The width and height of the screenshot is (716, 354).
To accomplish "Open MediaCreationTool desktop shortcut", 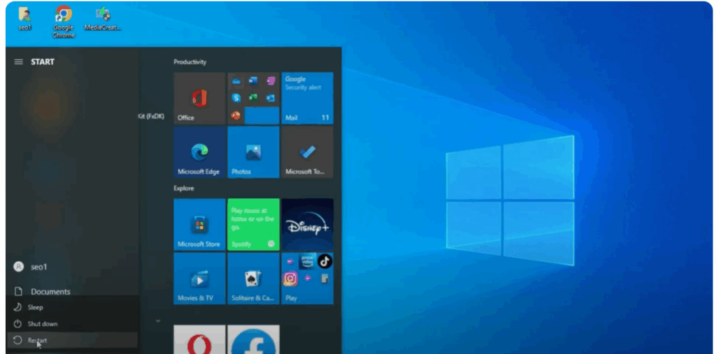I will click(103, 18).
